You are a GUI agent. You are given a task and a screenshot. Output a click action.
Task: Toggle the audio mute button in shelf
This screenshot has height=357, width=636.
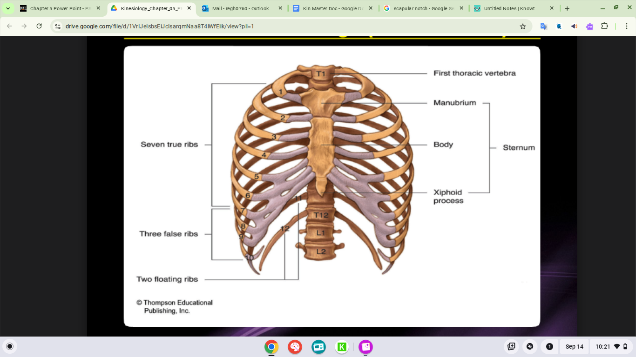tap(529, 346)
